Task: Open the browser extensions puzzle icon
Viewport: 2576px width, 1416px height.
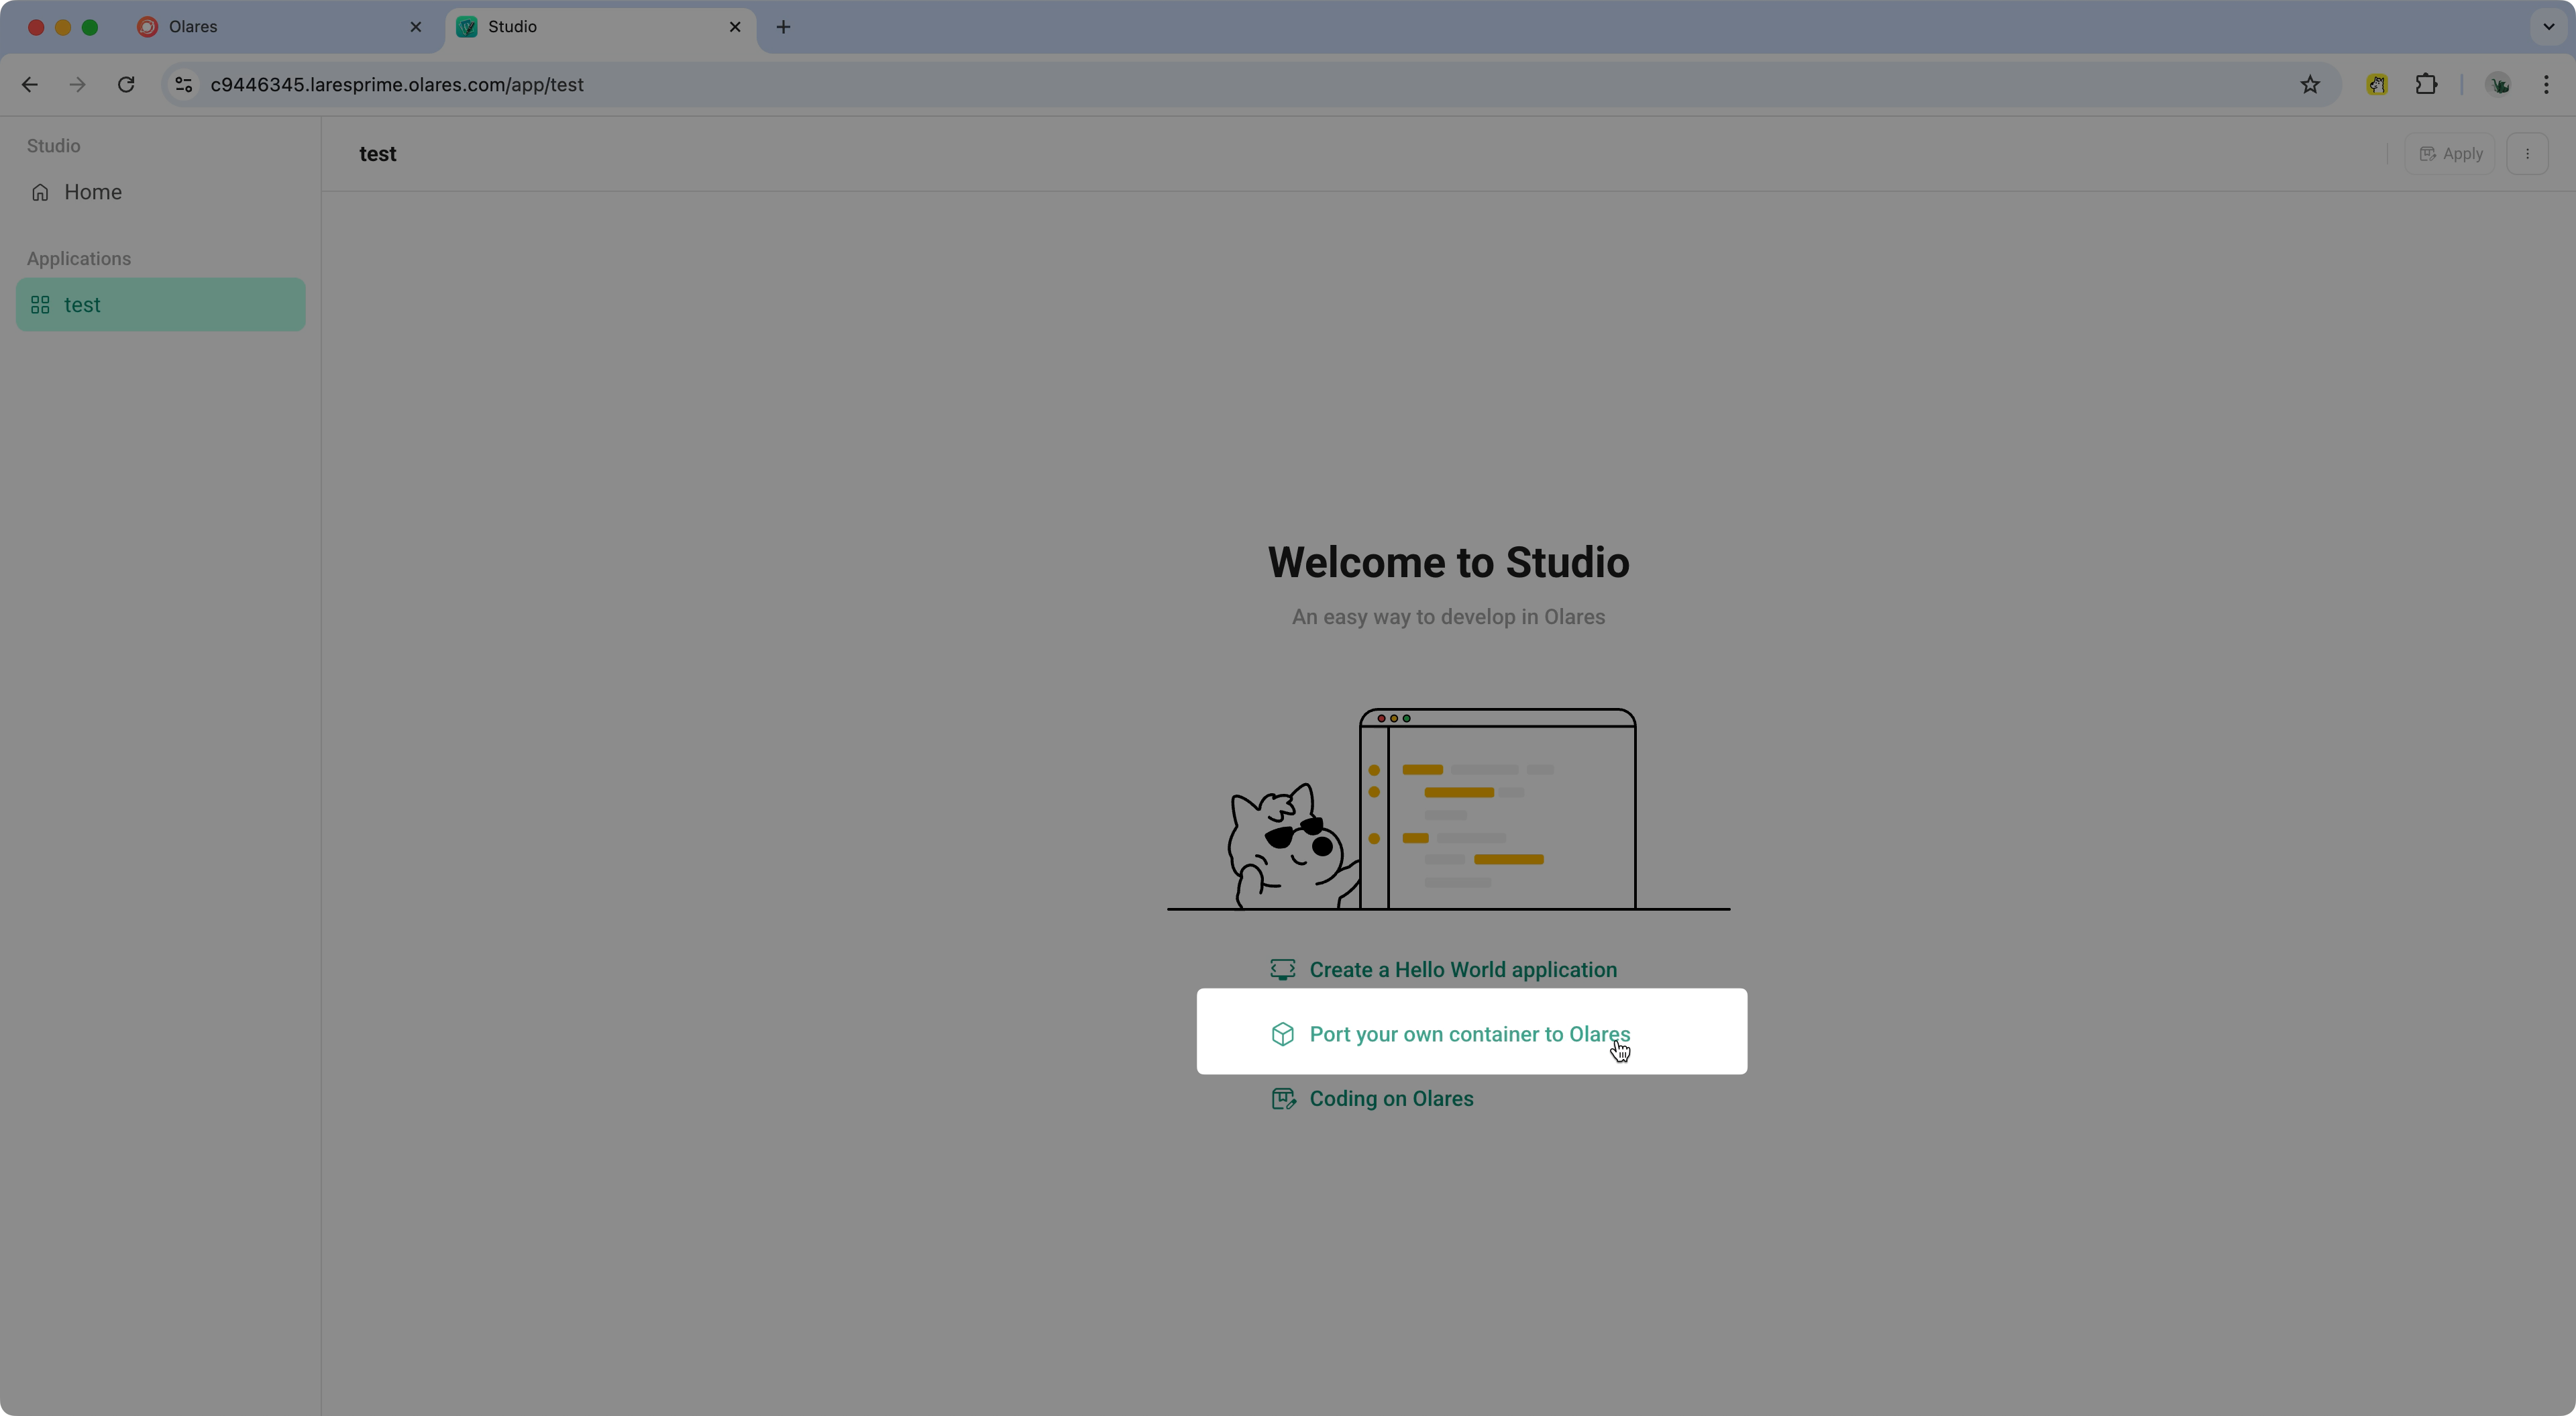Action: pos(2426,85)
